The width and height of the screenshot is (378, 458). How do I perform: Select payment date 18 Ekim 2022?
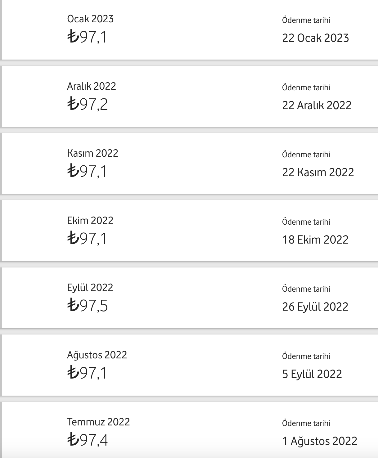click(x=315, y=240)
